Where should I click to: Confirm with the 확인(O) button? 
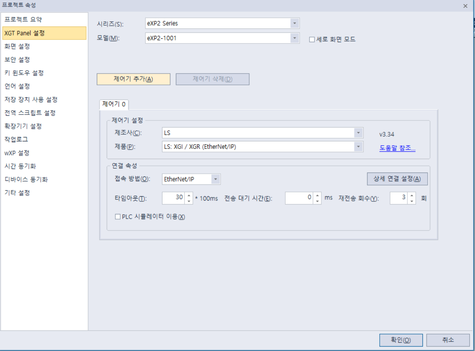pos(401,340)
